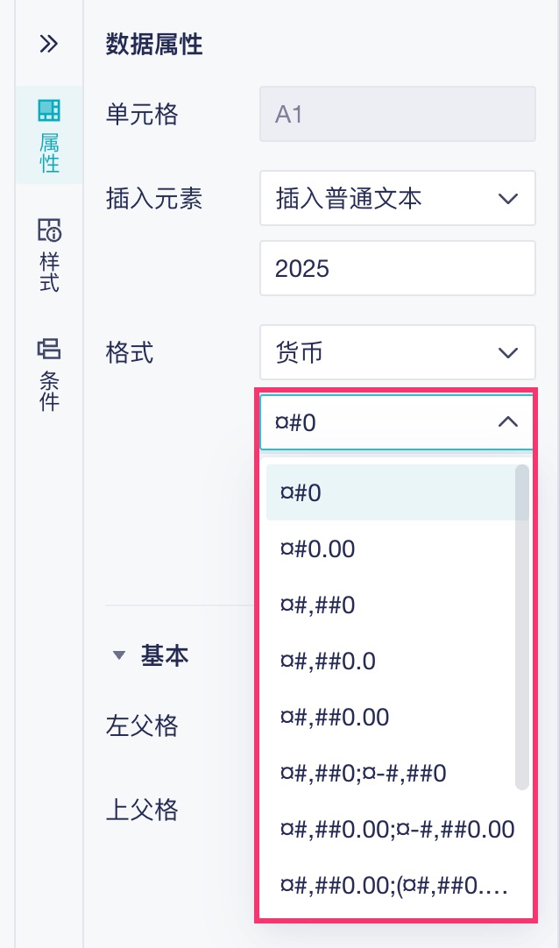Click the 数据属性 section heading
This screenshot has height=948, width=559.
coord(154,45)
